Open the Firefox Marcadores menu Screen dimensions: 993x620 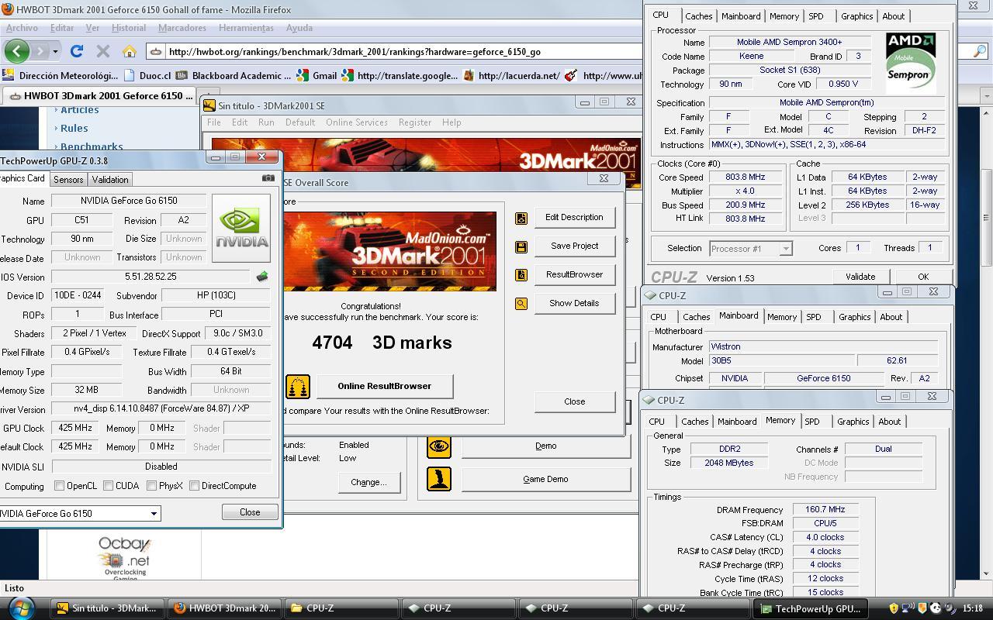point(182,28)
